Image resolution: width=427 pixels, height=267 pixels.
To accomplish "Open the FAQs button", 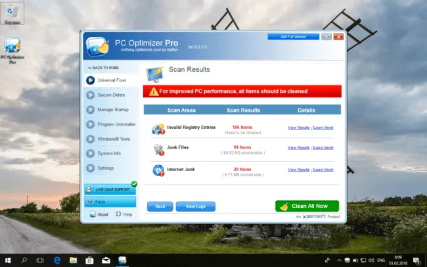I will [110, 202].
